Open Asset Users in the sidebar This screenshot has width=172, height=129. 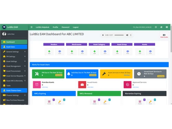14,47
